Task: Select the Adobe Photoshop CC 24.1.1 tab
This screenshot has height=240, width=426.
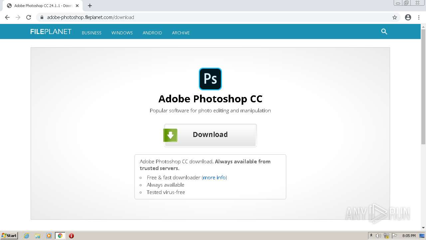Action: (42, 6)
